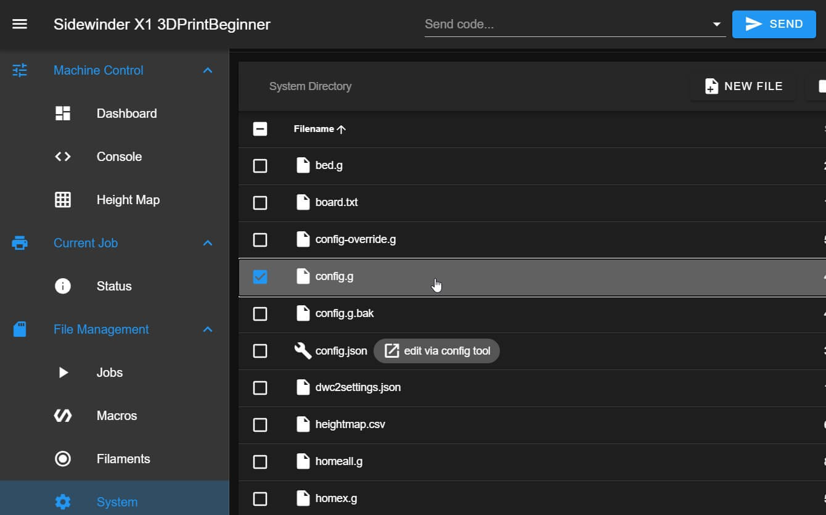Check the box for homeall.g
The width and height of the screenshot is (826, 515).
point(260,462)
